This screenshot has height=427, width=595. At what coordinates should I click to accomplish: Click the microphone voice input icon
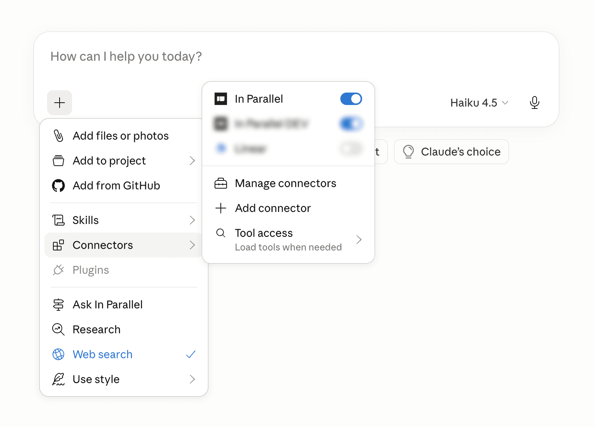pyautogui.click(x=535, y=103)
